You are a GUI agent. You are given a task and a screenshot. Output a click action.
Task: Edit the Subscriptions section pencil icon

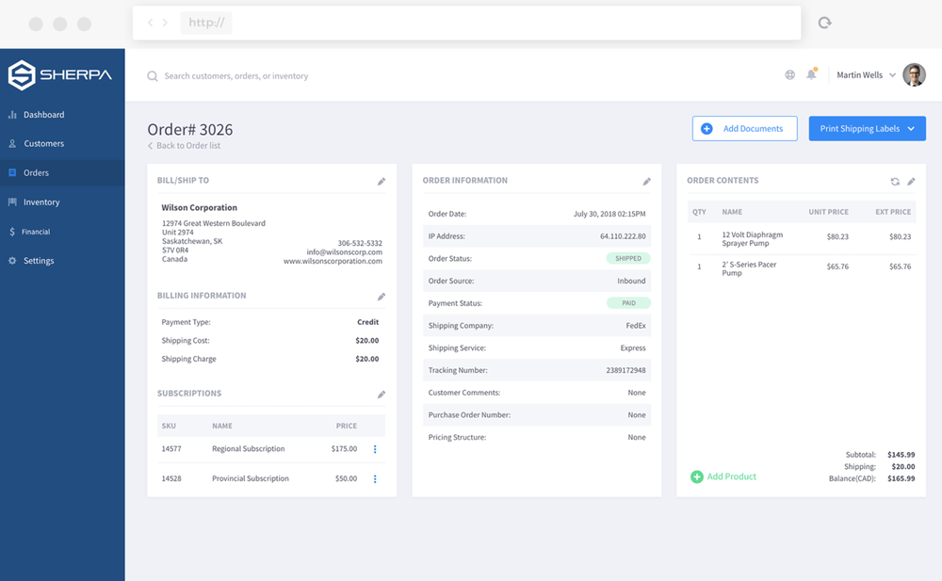382,395
